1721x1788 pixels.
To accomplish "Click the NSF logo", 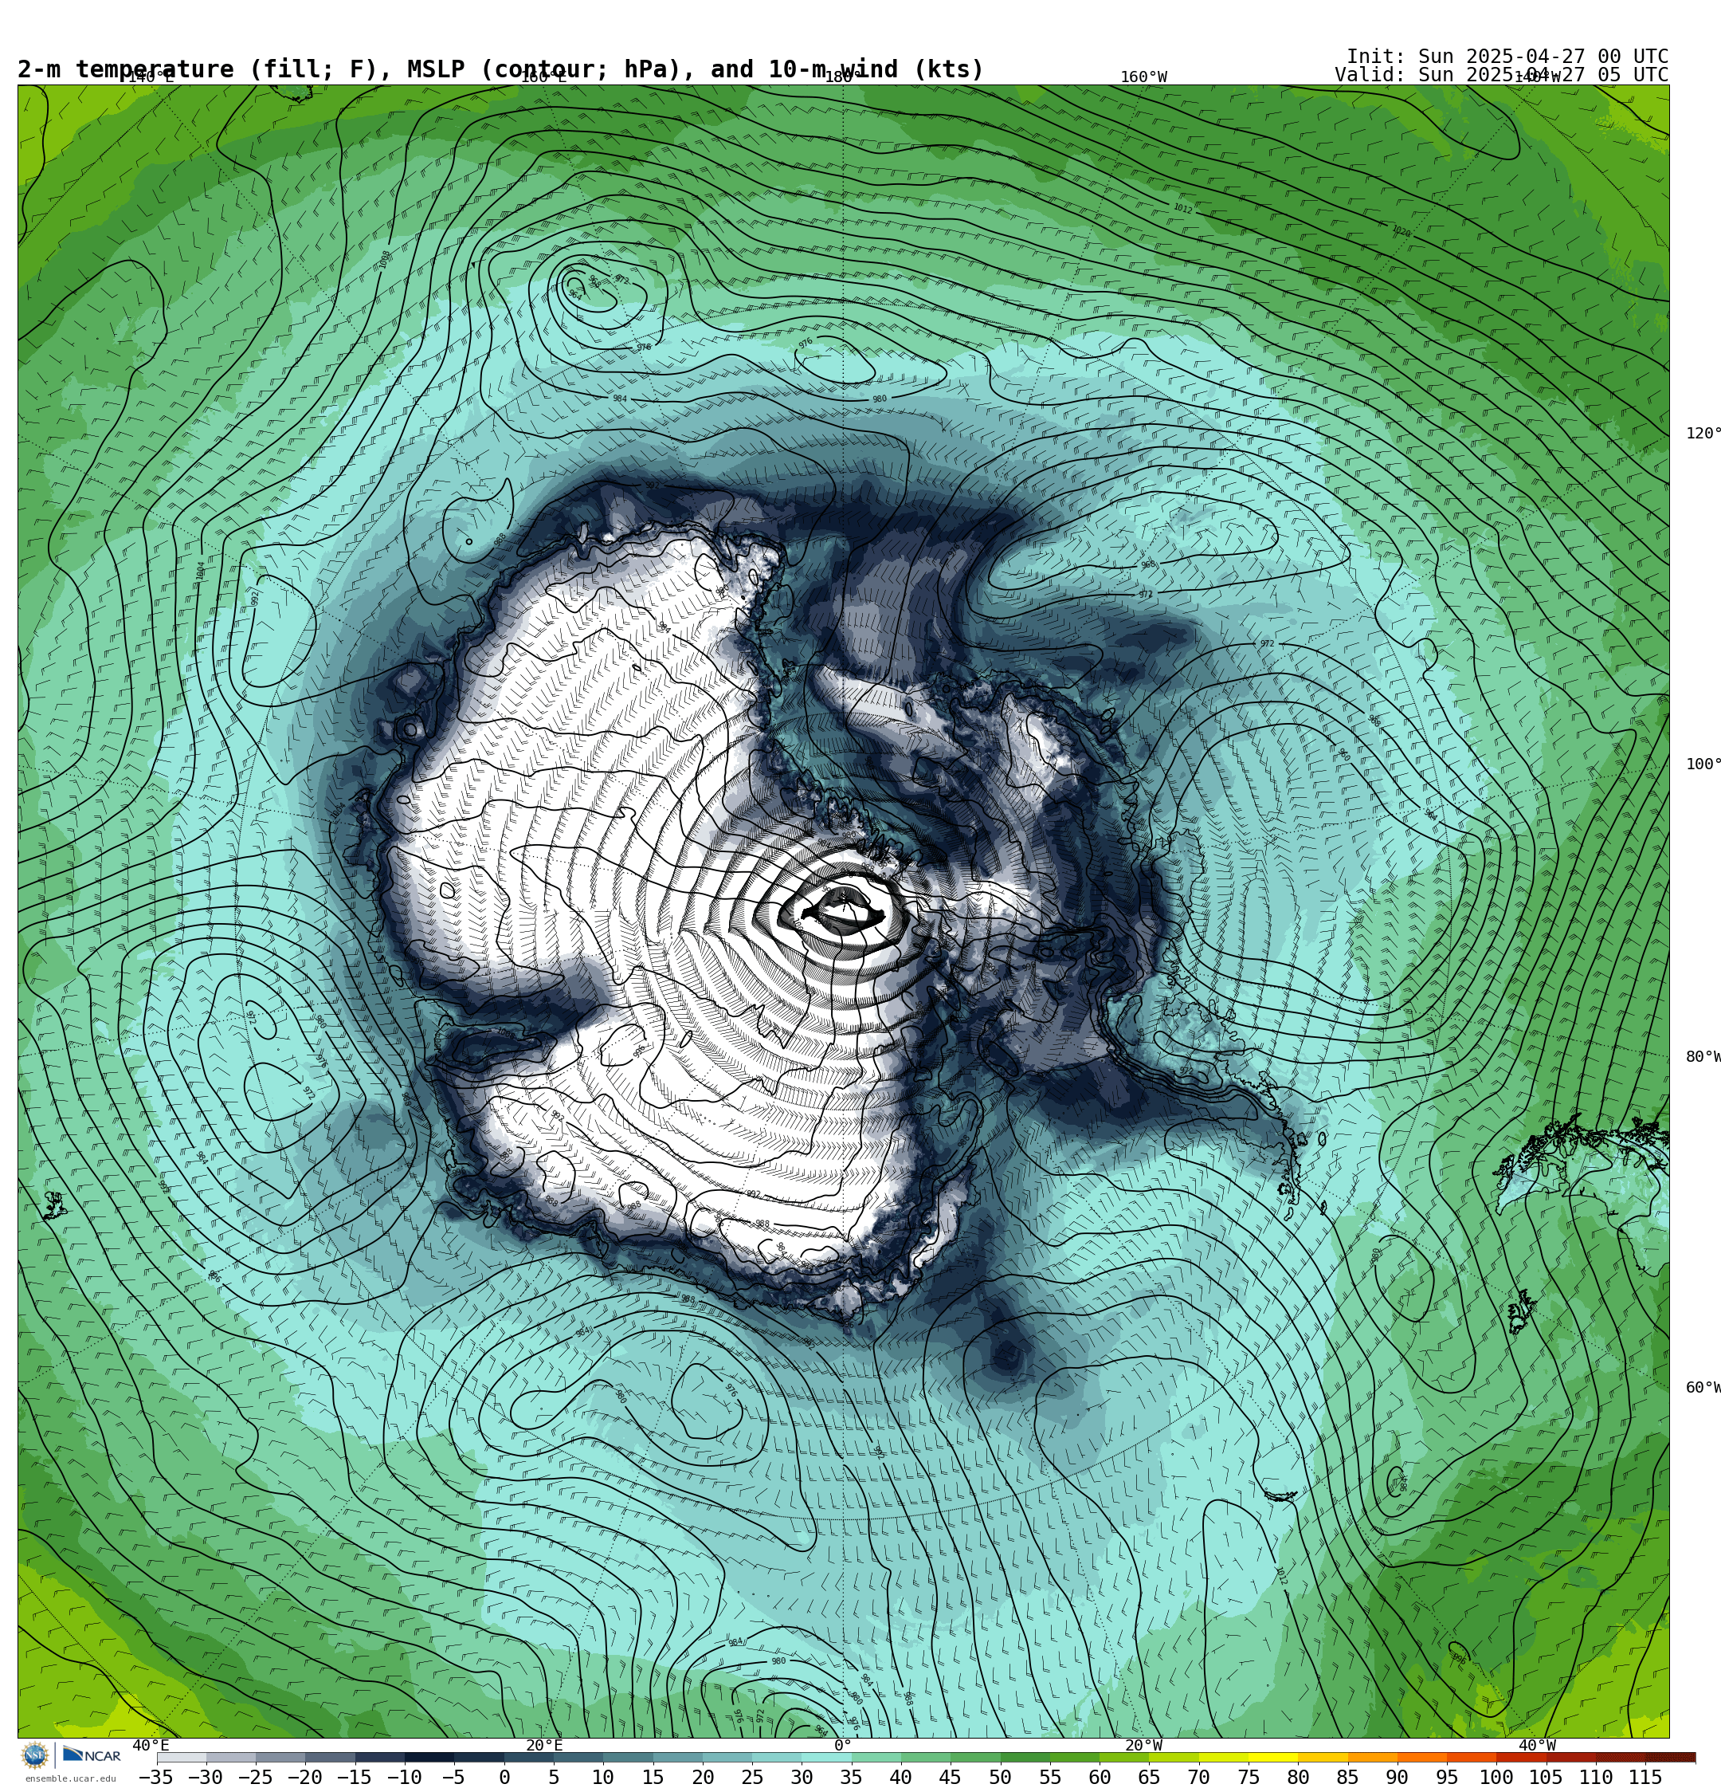I will click(x=34, y=1755).
